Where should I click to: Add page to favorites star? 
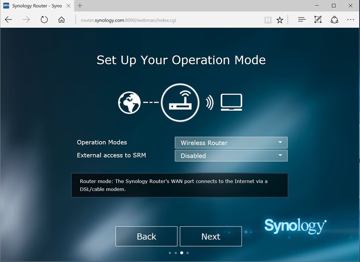[x=279, y=20]
